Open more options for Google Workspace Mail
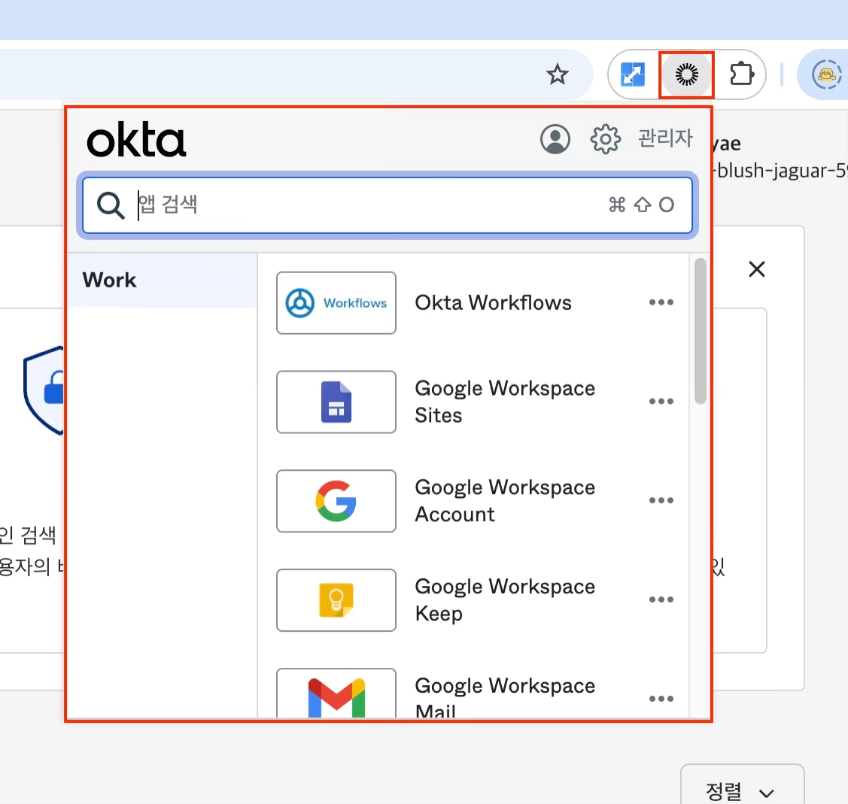 [x=661, y=699]
